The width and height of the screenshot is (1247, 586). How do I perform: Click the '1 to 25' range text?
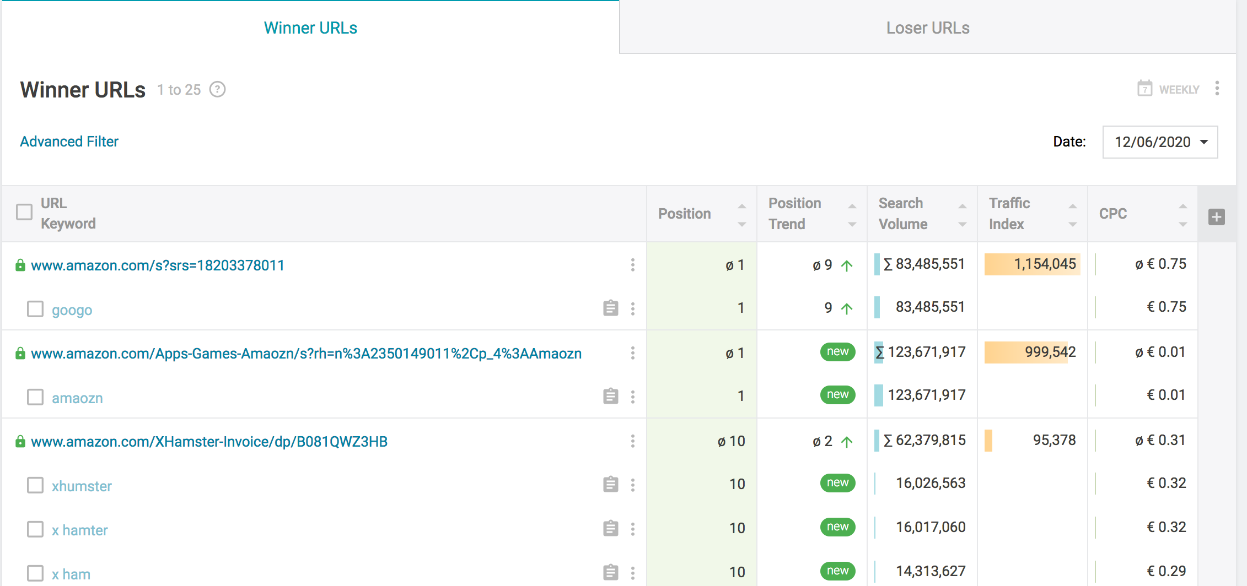(x=179, y=90)
